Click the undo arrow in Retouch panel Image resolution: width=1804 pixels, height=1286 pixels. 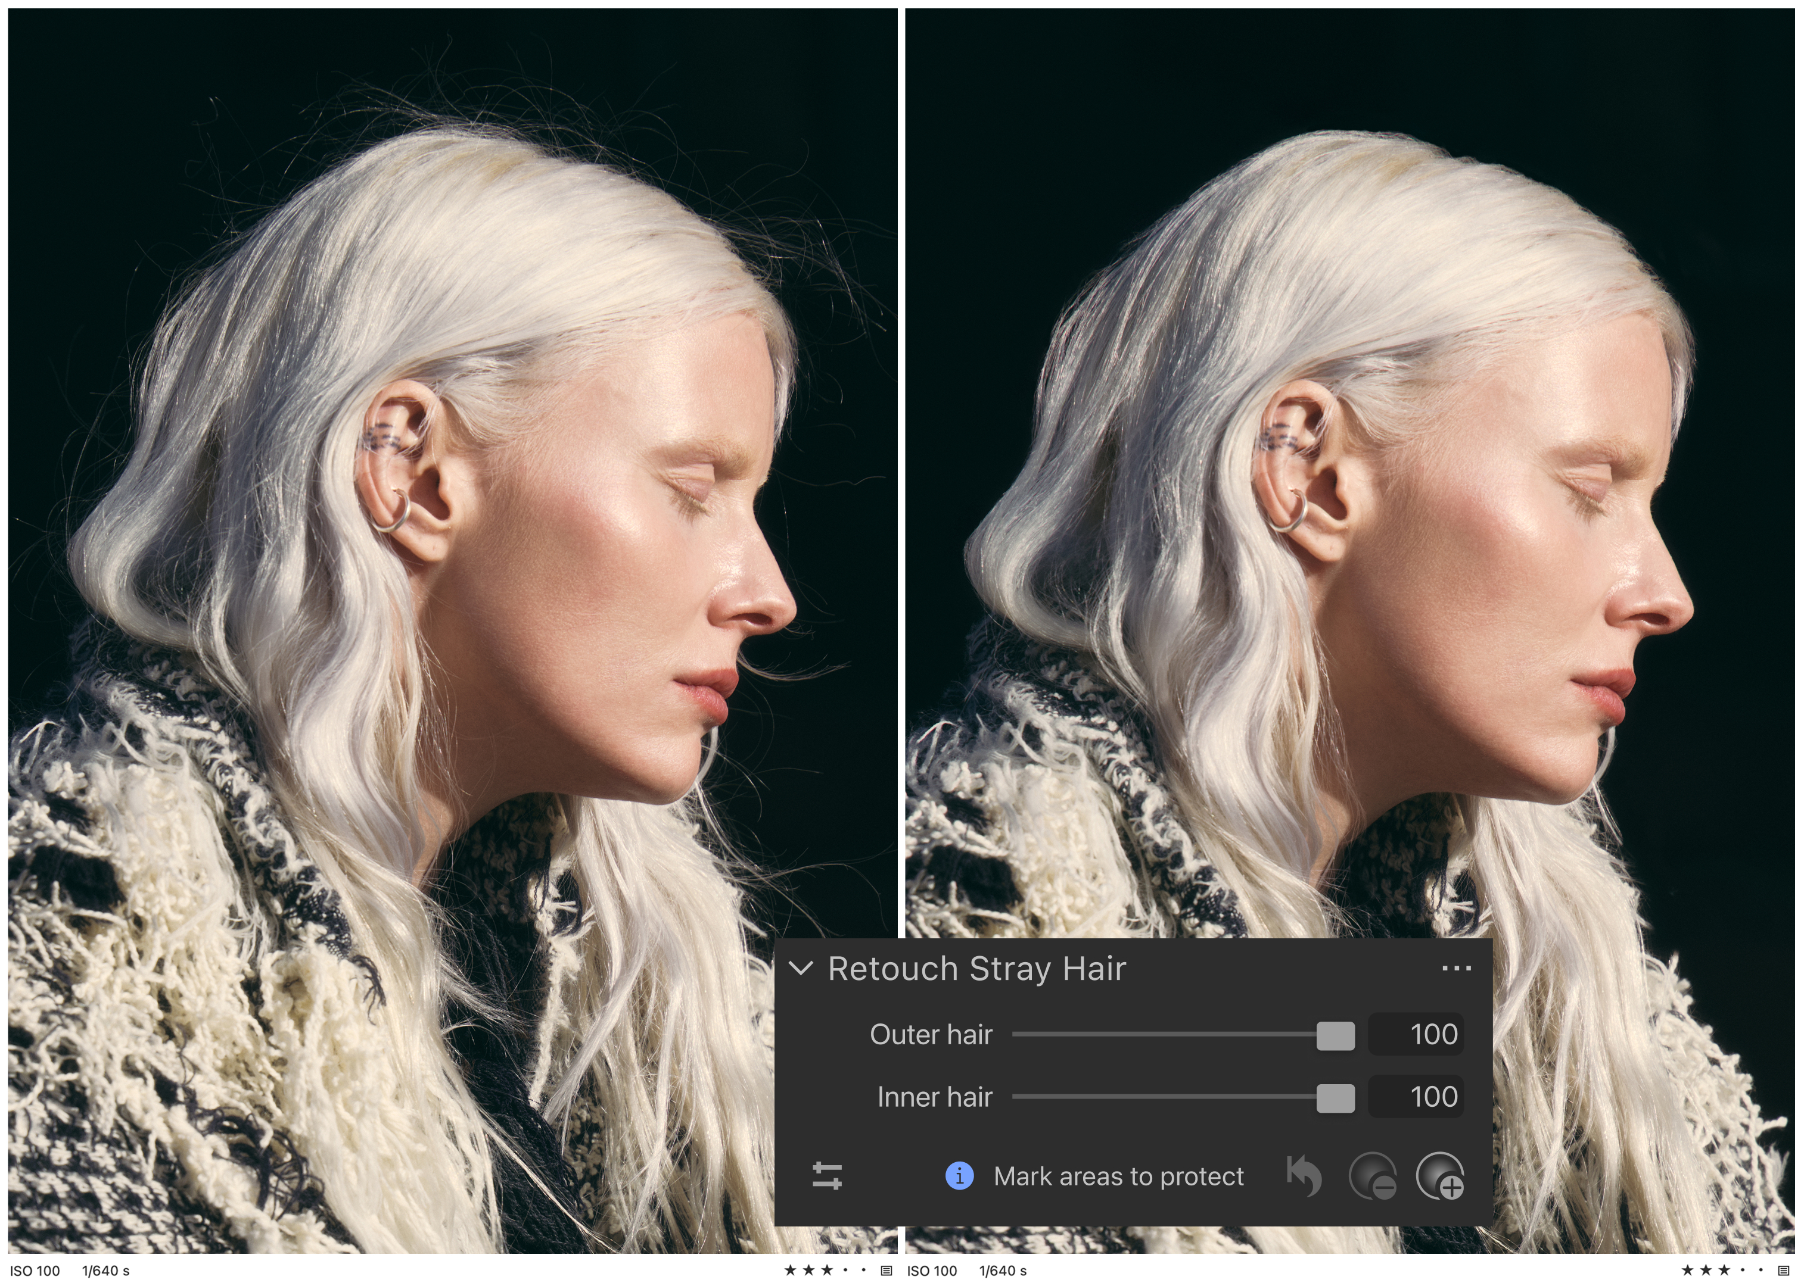pos(1304,1176)
